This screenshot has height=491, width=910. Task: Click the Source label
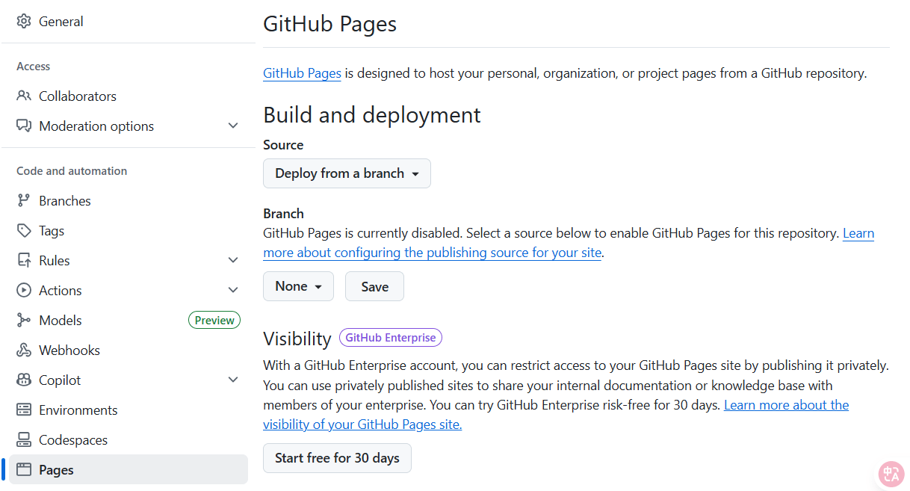(283, 145)
